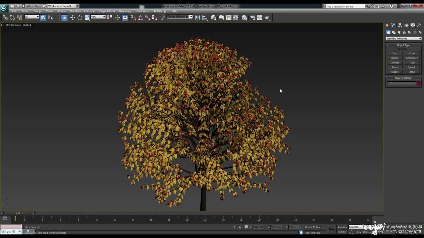Image resolution: width=424 pixels, height=238 pixels.
Task: Select the Link tool in toolbar
Action: pyautogui.click(x=5, y=18)
